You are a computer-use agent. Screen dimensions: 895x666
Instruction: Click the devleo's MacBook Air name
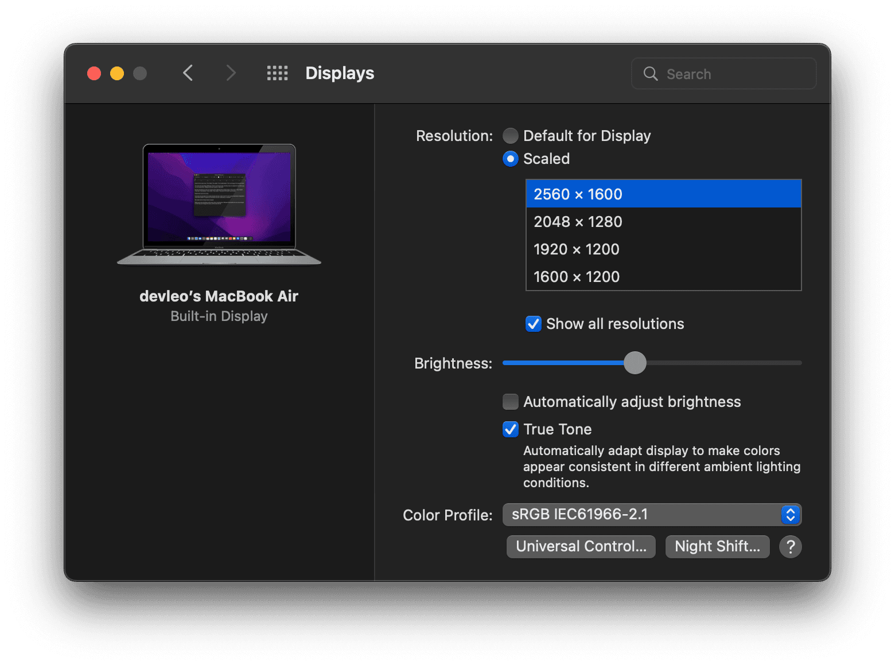pyautogui.click(x=219, y=296)
